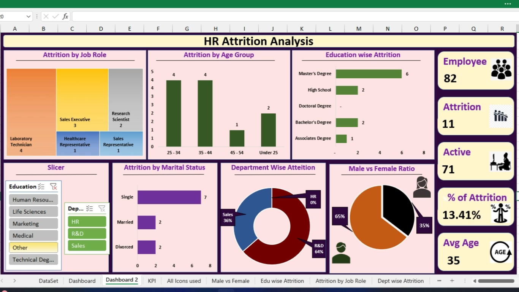
Task: Click the insert function fx icon
Action: (x=65, y=16)
